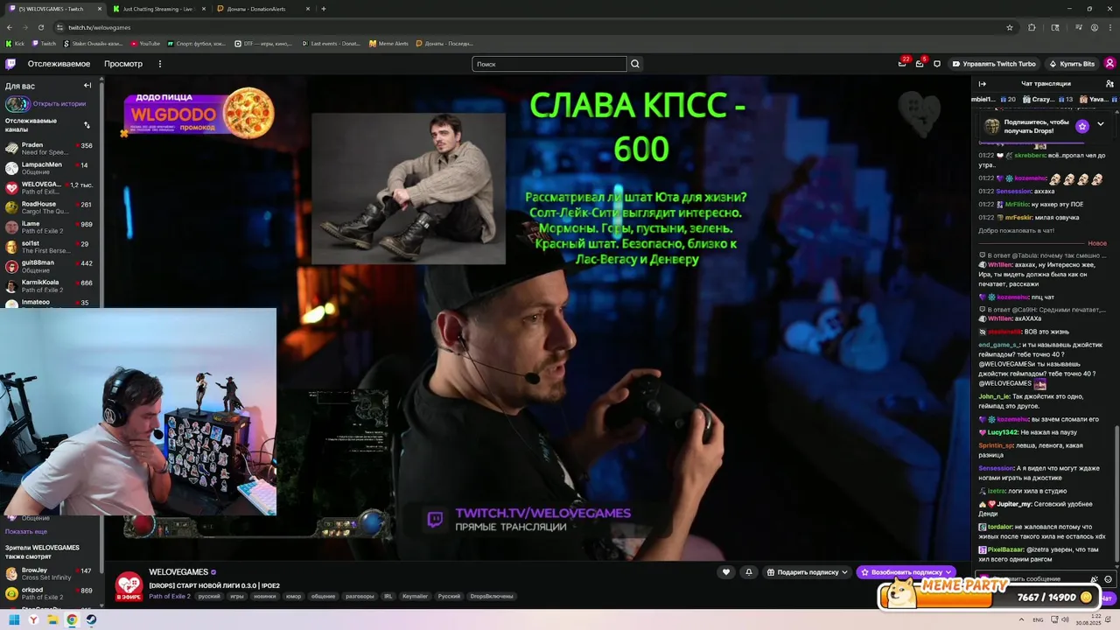Image resolution: width=1120 pixels, height=630 pixels.
Task: Click the 'DropsВключены' stream tag
Action: click(492, 596)
